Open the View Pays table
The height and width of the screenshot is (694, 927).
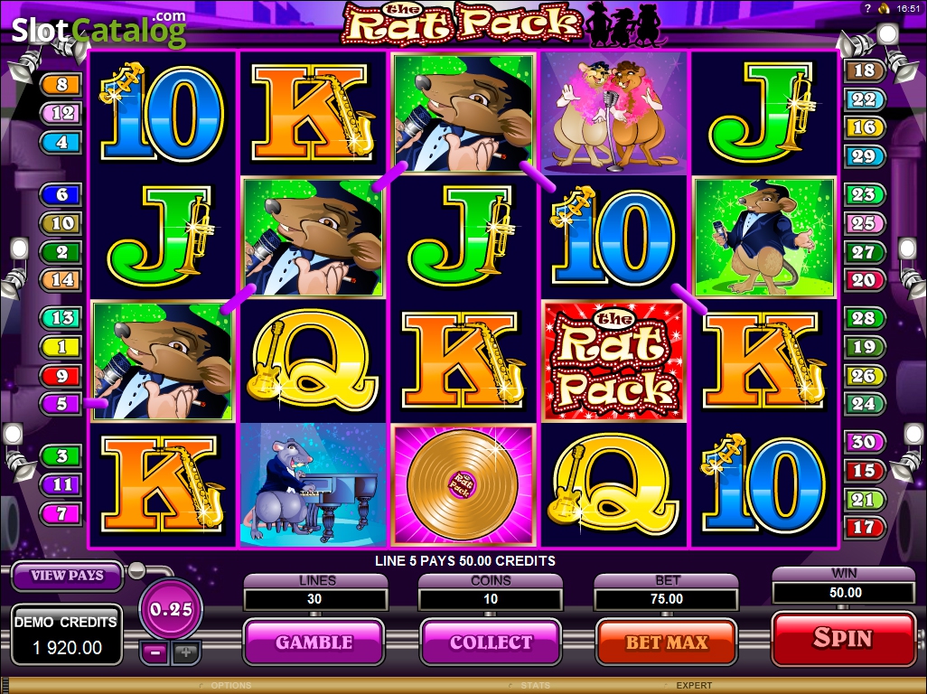68,576
